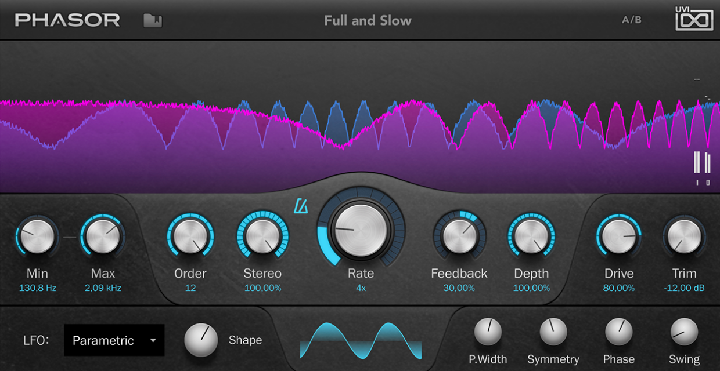Click the Order knob
Image resolution: width=720 pixels, height=371 pixels.
click(190, 237)
